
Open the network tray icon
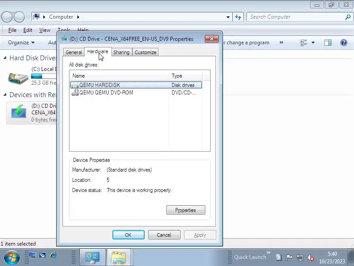pyautogui.click(x=300, y=258)
